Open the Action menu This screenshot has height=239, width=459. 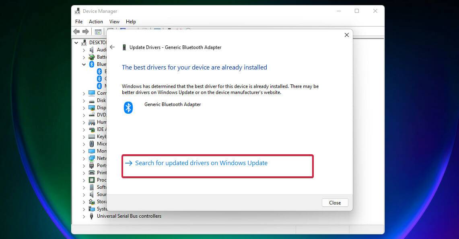[95, 21]
